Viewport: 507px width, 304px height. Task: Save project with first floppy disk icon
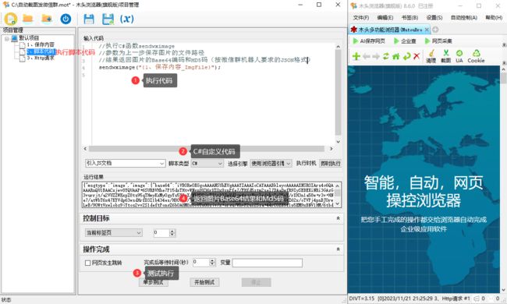tap(89, 19)
